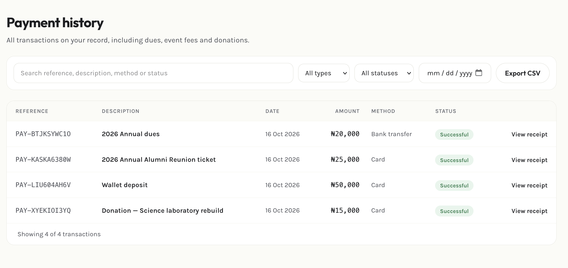The height and width of the screenshot is (268, 568).
Task: Click the ₦50,000 amount
Action: (x=345, y=185)
